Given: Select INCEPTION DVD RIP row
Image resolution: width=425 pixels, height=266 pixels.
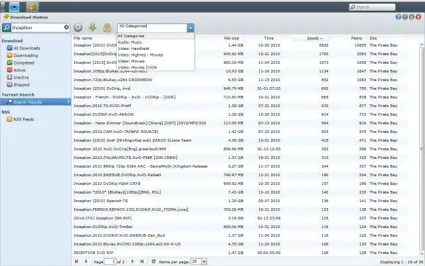Looking at the screenshot, I should point(240,253).
